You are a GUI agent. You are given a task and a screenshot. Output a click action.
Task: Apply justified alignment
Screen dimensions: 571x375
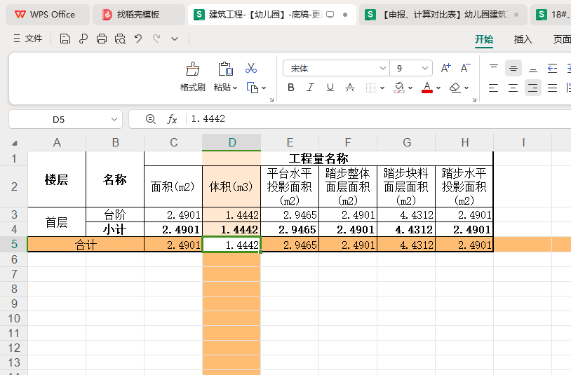click(x=553, y=88)
